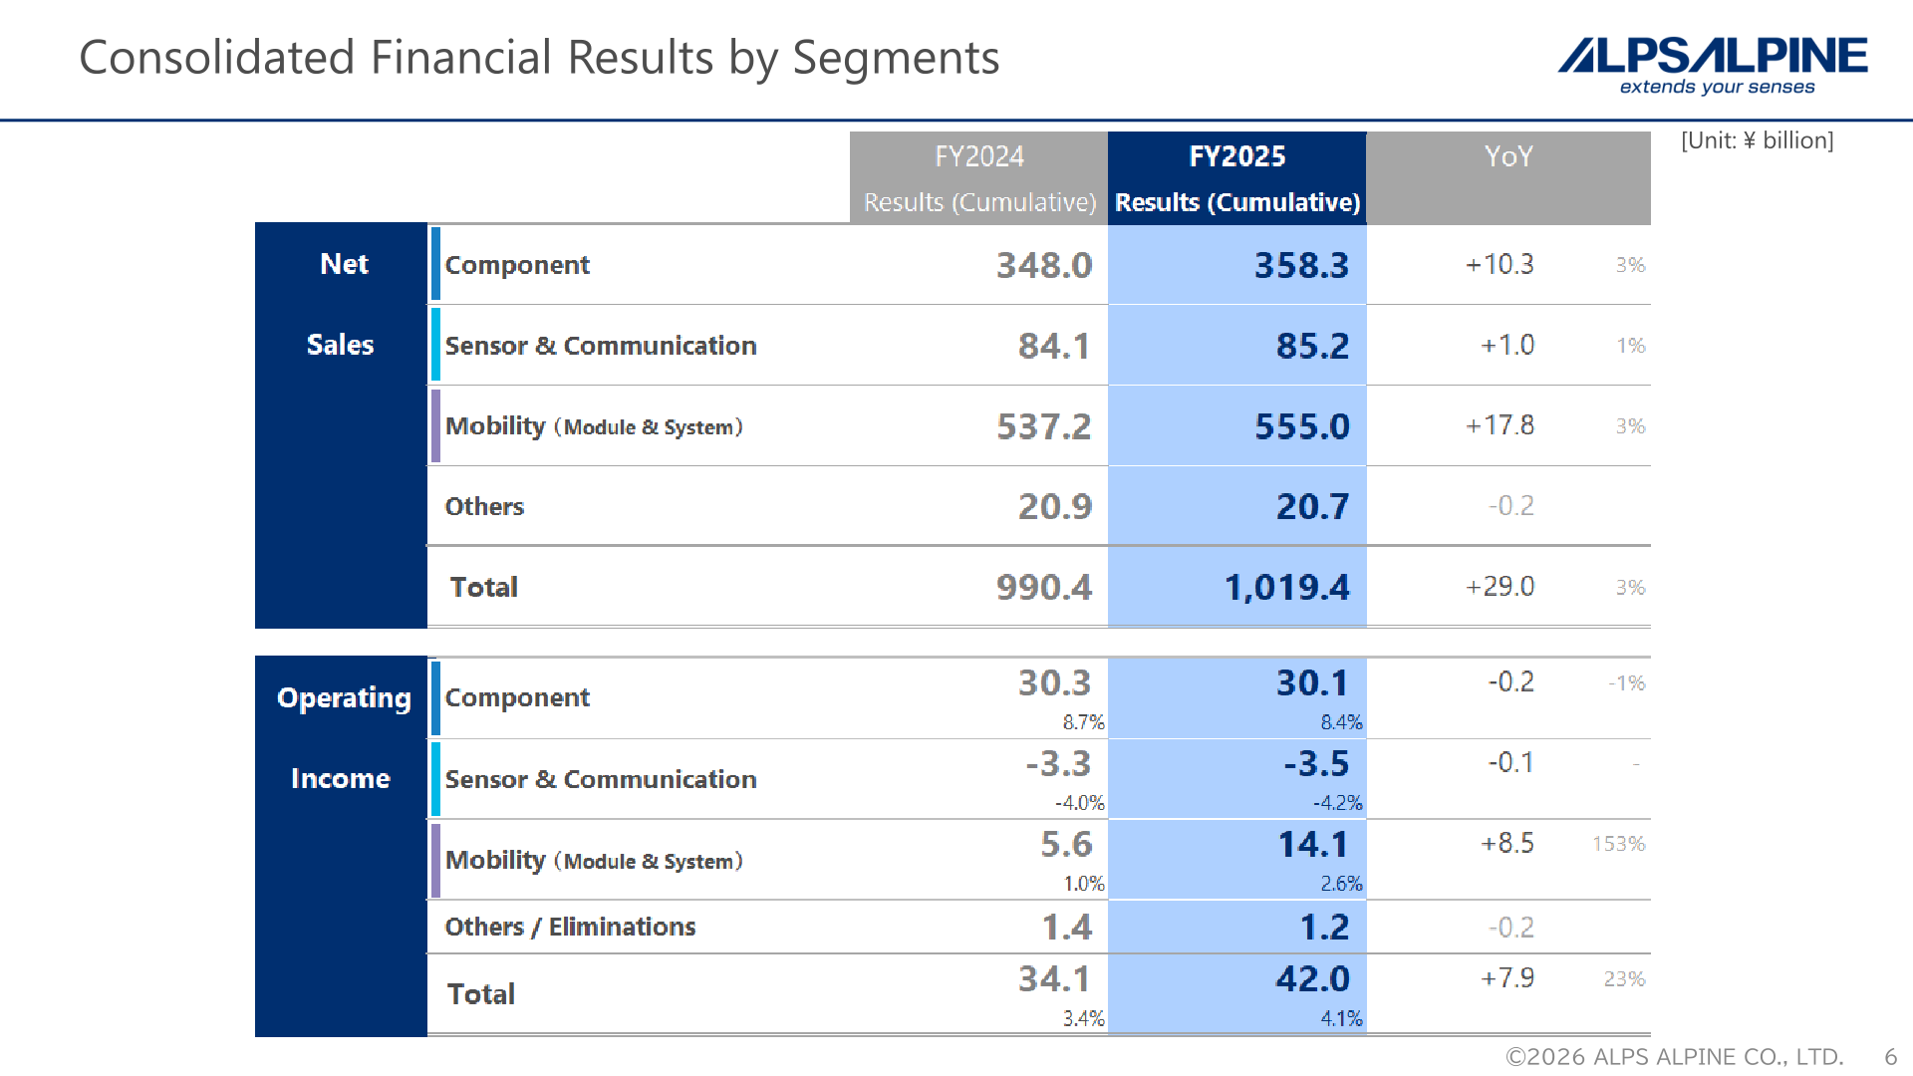The image size is (1913, 1076).
Task: Select FY2025 Component income 30.1
Action: (1313, 682)
